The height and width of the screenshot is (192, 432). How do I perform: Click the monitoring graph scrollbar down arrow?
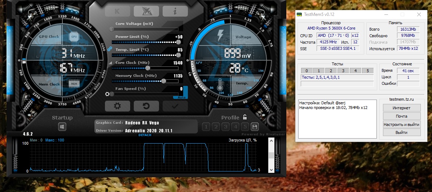(x=271, y=170)
